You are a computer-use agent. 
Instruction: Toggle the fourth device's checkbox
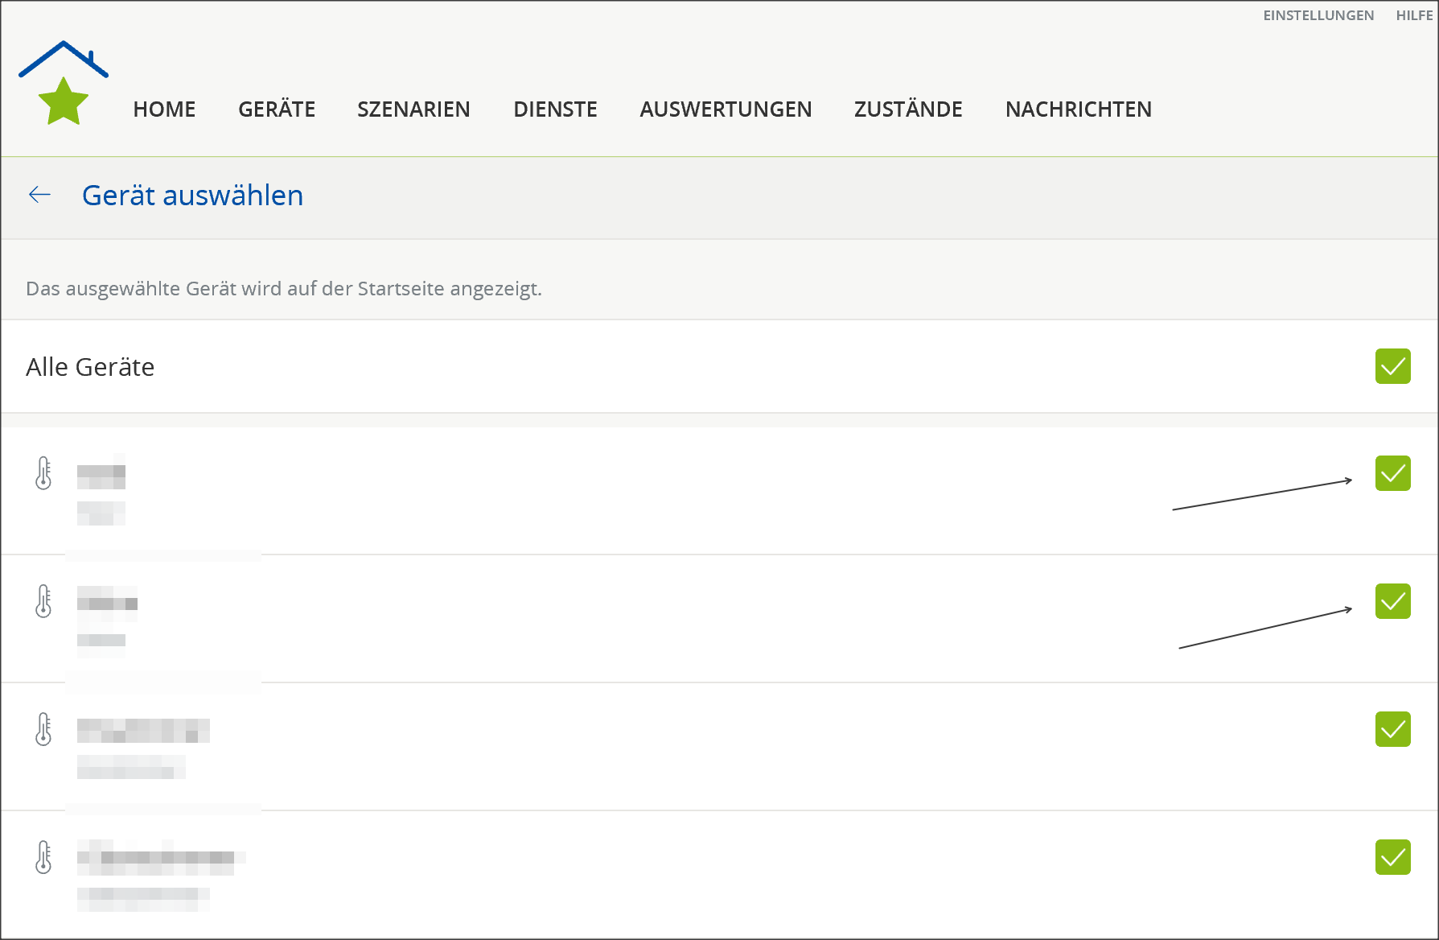1392,857
